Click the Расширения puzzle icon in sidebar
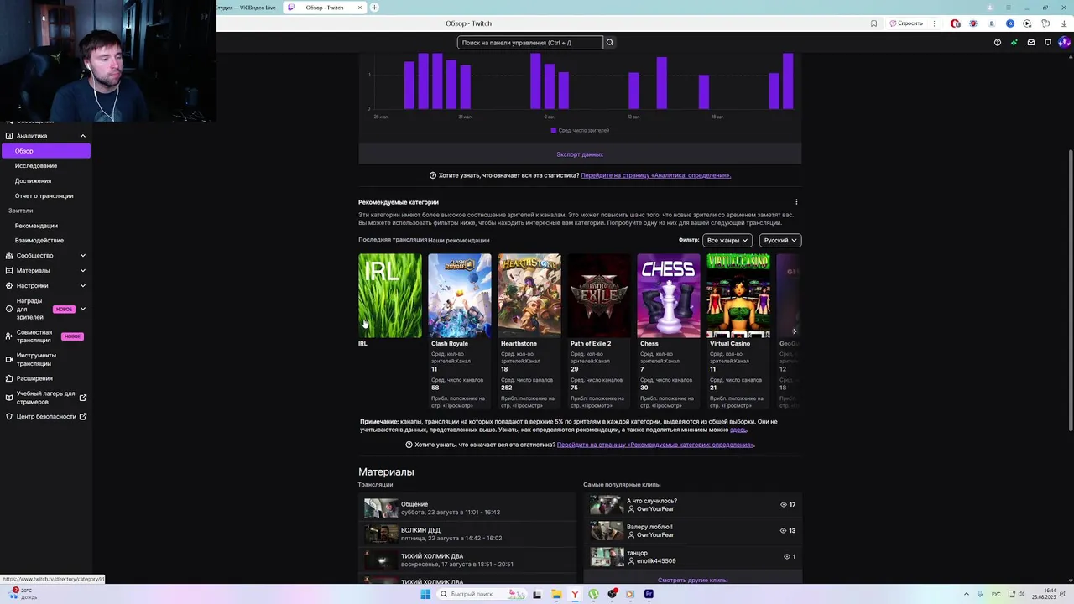Screen dimensions: 1074x604 click(9, 378)
